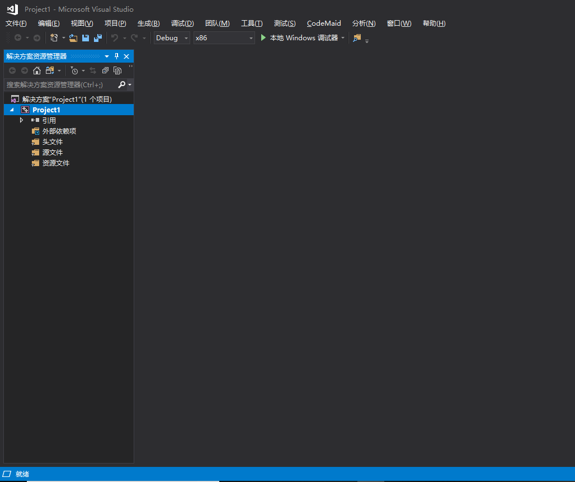Click the save all icon

tap(98, 38)
